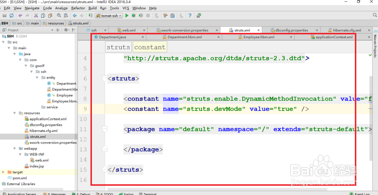Expand the target folder arrow
Image resolution: width=378 pixels, height=195 pixels.
click(x=3, y=172)
